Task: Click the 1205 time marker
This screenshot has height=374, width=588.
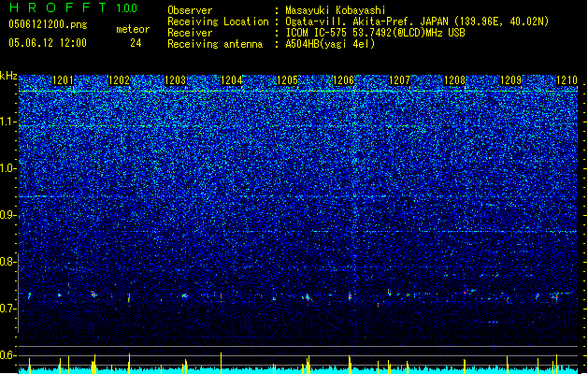Action: point(287,80)
